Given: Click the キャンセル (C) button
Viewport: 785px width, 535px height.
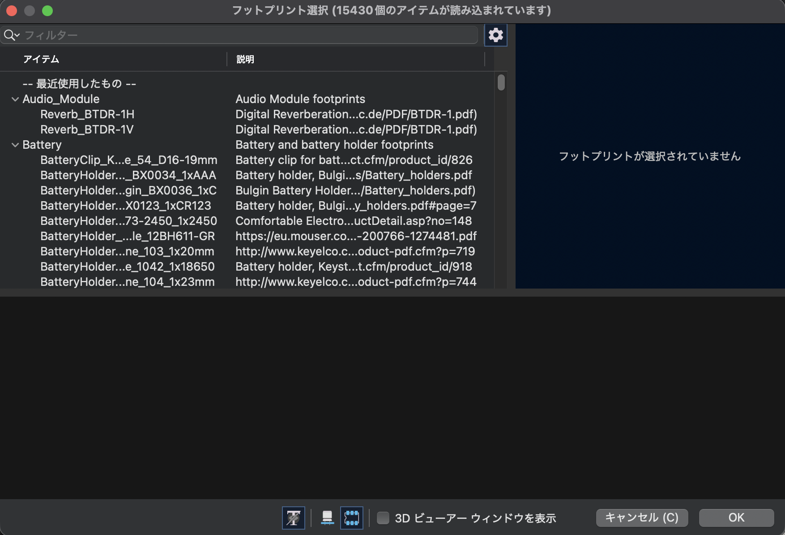Looking at the screenshot, I should pos(642,518).
